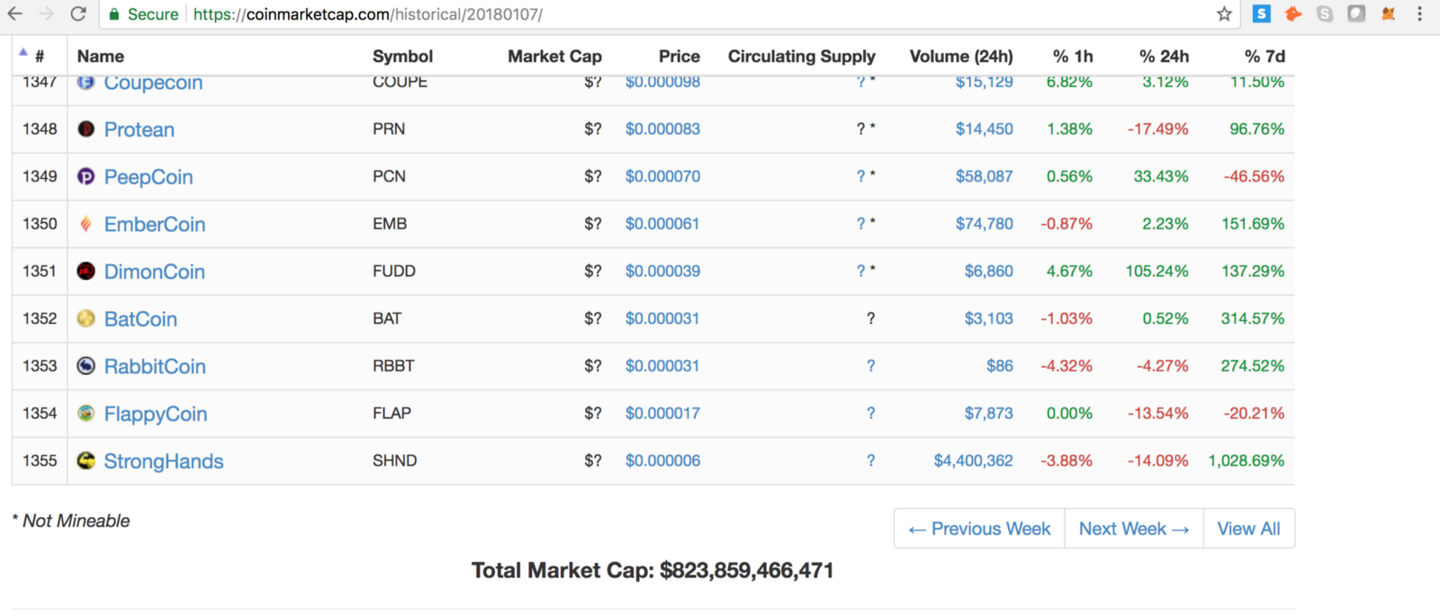Click EmberCoin price $0.000061
This screenshot has width=1440, height=616.
662,224
